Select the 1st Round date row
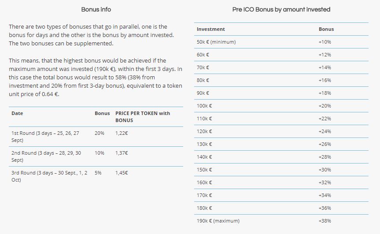The image size is (380, 234). tap(96, 137)
